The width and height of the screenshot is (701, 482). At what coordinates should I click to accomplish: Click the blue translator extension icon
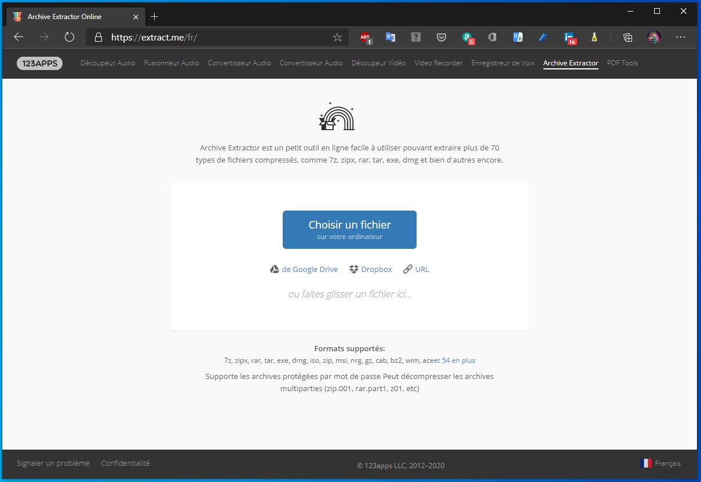point(518,37)
